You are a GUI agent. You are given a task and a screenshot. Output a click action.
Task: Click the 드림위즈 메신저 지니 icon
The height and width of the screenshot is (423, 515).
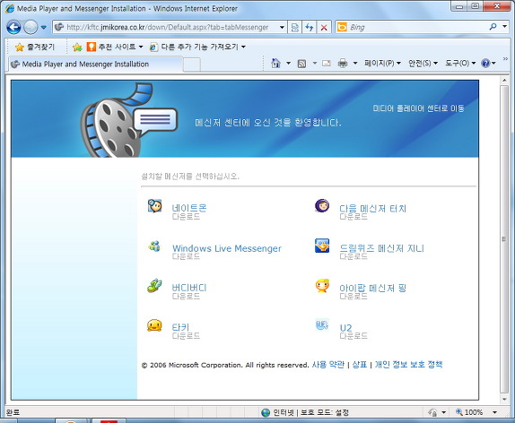322,246
